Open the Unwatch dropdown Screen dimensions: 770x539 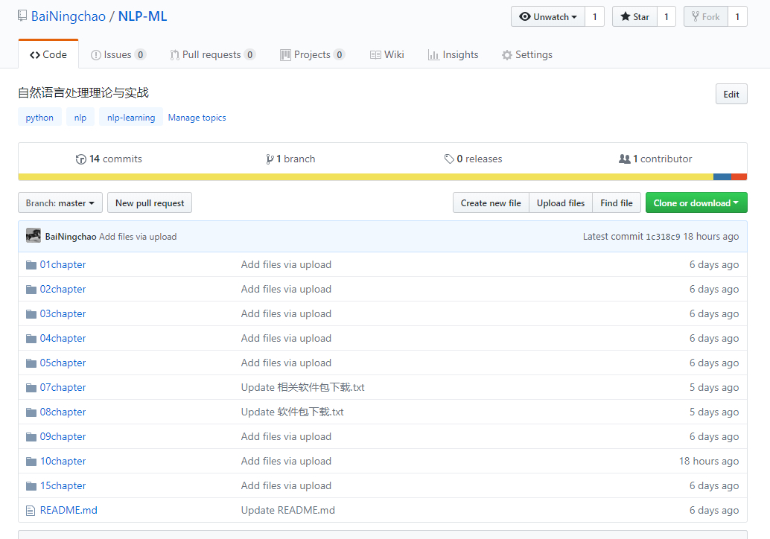[x=548, y=16]
